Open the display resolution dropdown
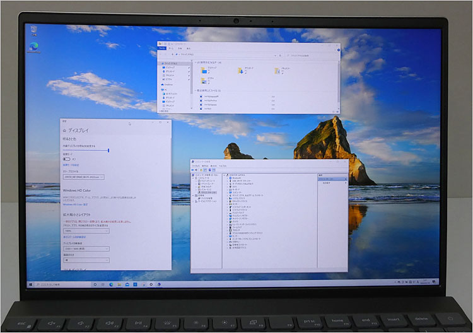473x333 pixels. pos(86,248)
